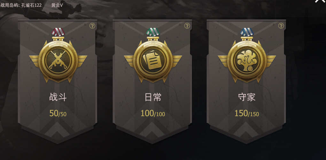The width and height of the screenshot is (326, 160).
Task: Click the crossed rifles combat medal
Action: coord(58,60)
